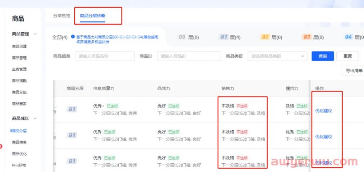This screenshot has height=172, width=364.
Task: Click the 销售力 column header
Action: (x=228, y=89)
